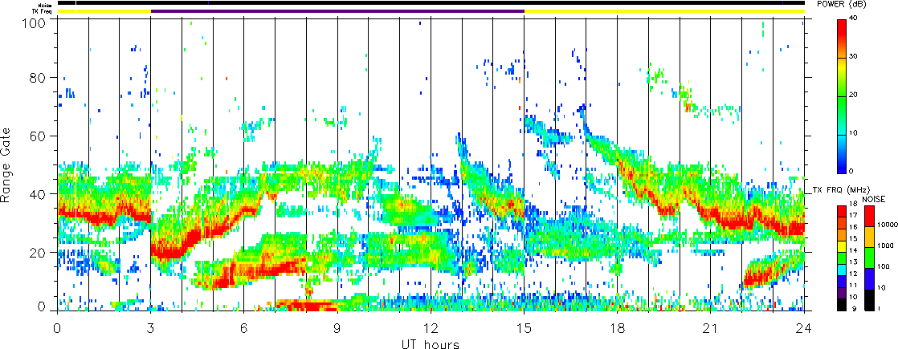The image size is (898, 349).
Task: Click the "1000" label on noise legend
Action: coord(884,244)
